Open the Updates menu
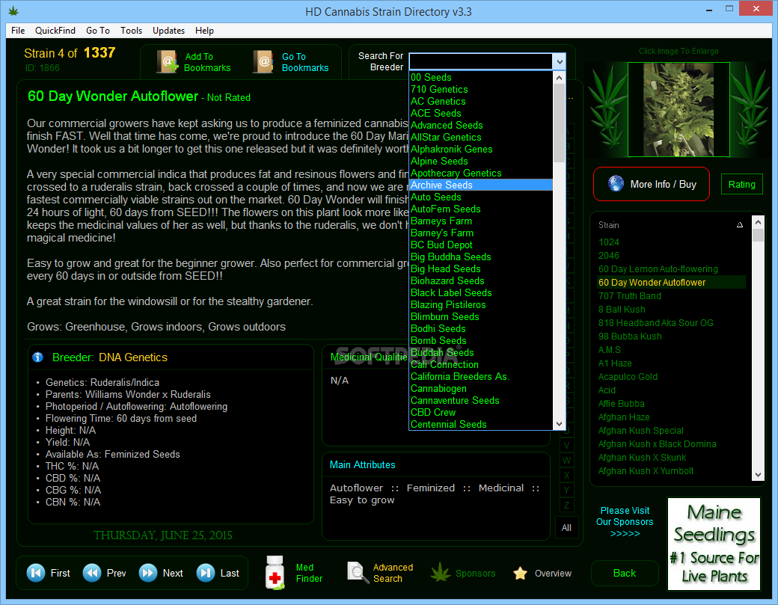Image resolution: width=778 pixels, height=605 pixels. 168,30
